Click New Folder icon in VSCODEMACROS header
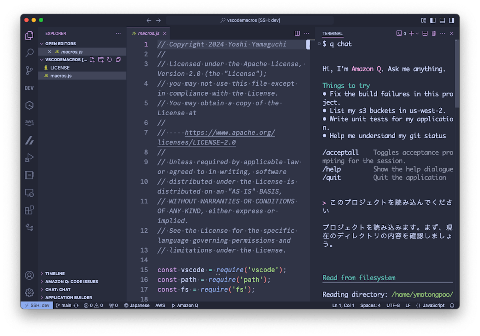The width and height of the screenshot is (480, 336). click(101, 60)
